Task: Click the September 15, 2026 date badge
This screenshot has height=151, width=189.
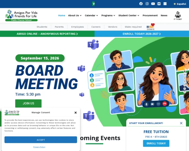Action: coord(40,58)
